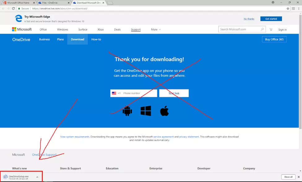
Task: Bookmark this page with the star icon
Action: click(x=288, y=8)
